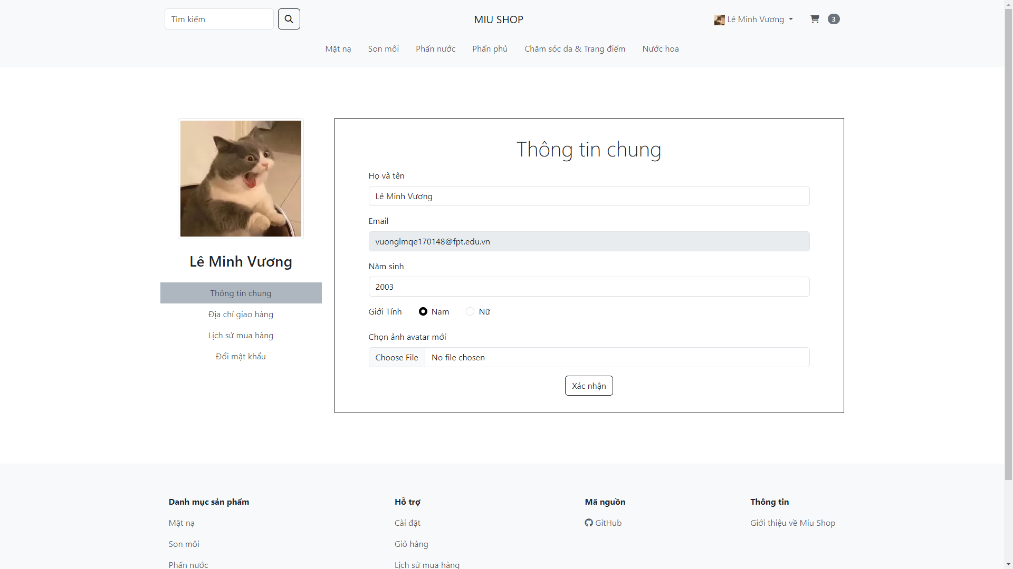The width and height of the screenshot is (1013, 569).
Task: Select the Nữ gender radio
Action: [470, 311]
